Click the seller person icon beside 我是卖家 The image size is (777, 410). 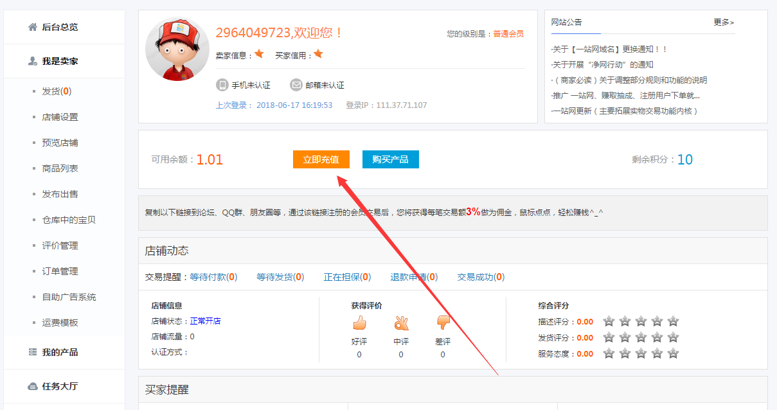click(x=32, y=61)
